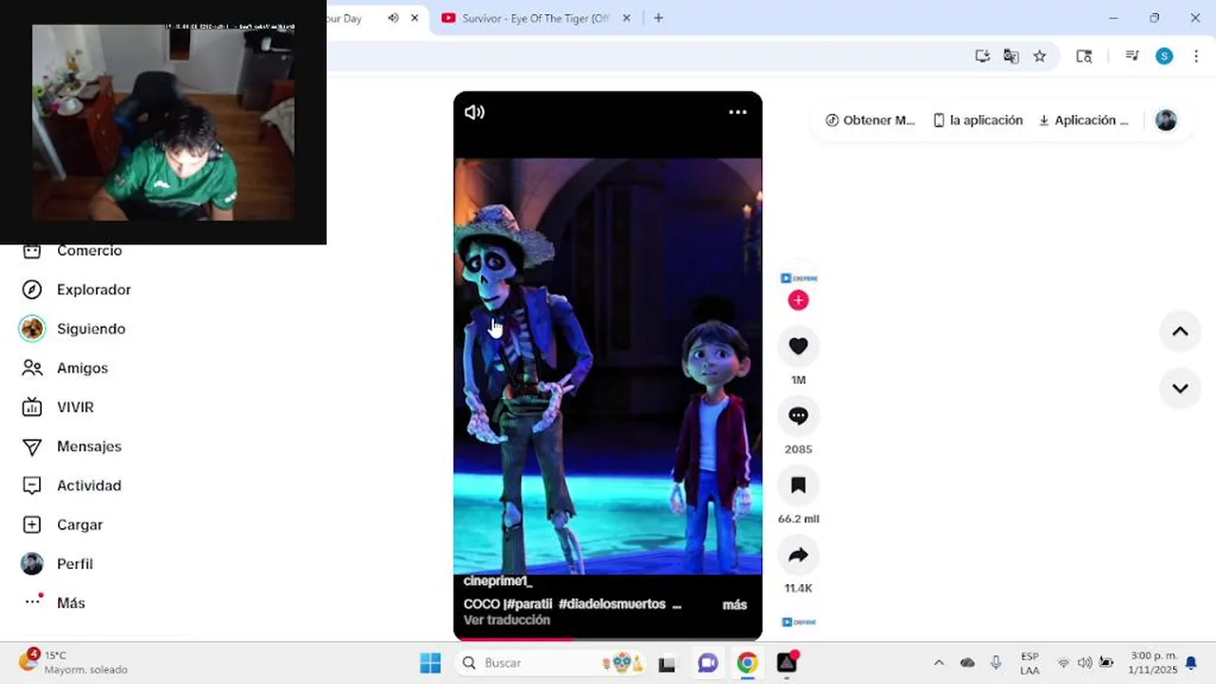
Task: Open TikTok profile avatar at top right
Action: pyautogui.click(x=1166, y=121)
